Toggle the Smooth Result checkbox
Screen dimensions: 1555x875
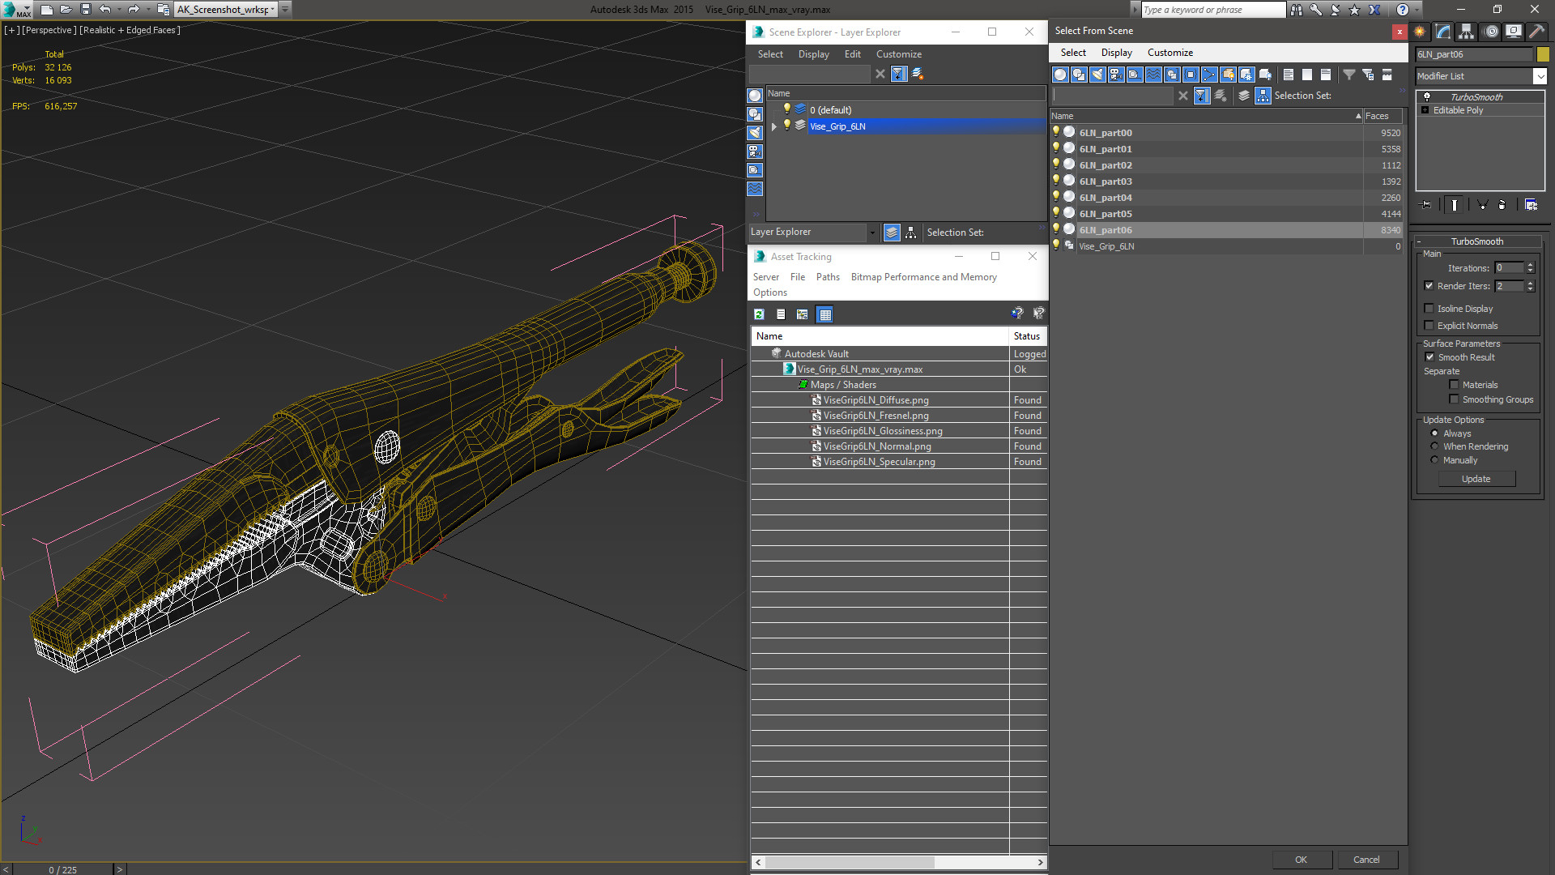(x=1430, y=357)
